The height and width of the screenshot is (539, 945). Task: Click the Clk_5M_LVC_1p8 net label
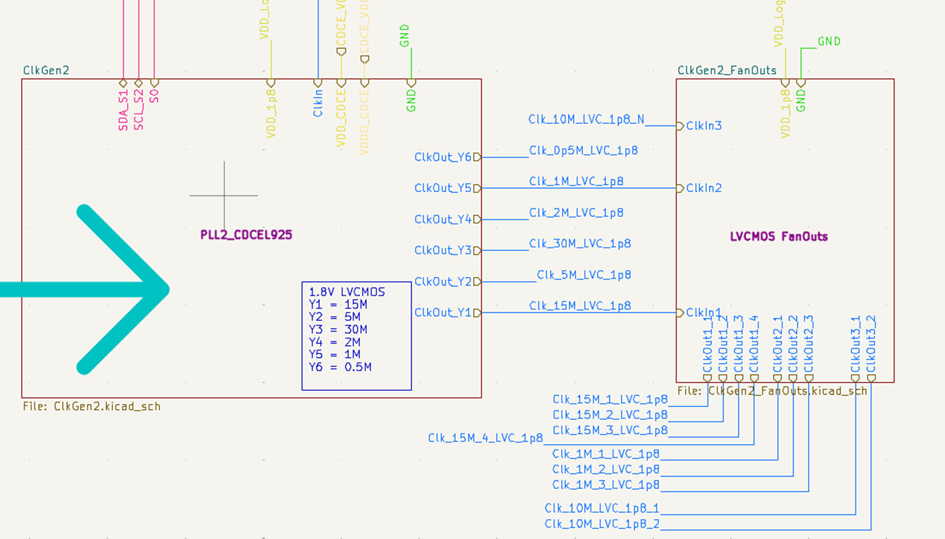coord(584,275)
